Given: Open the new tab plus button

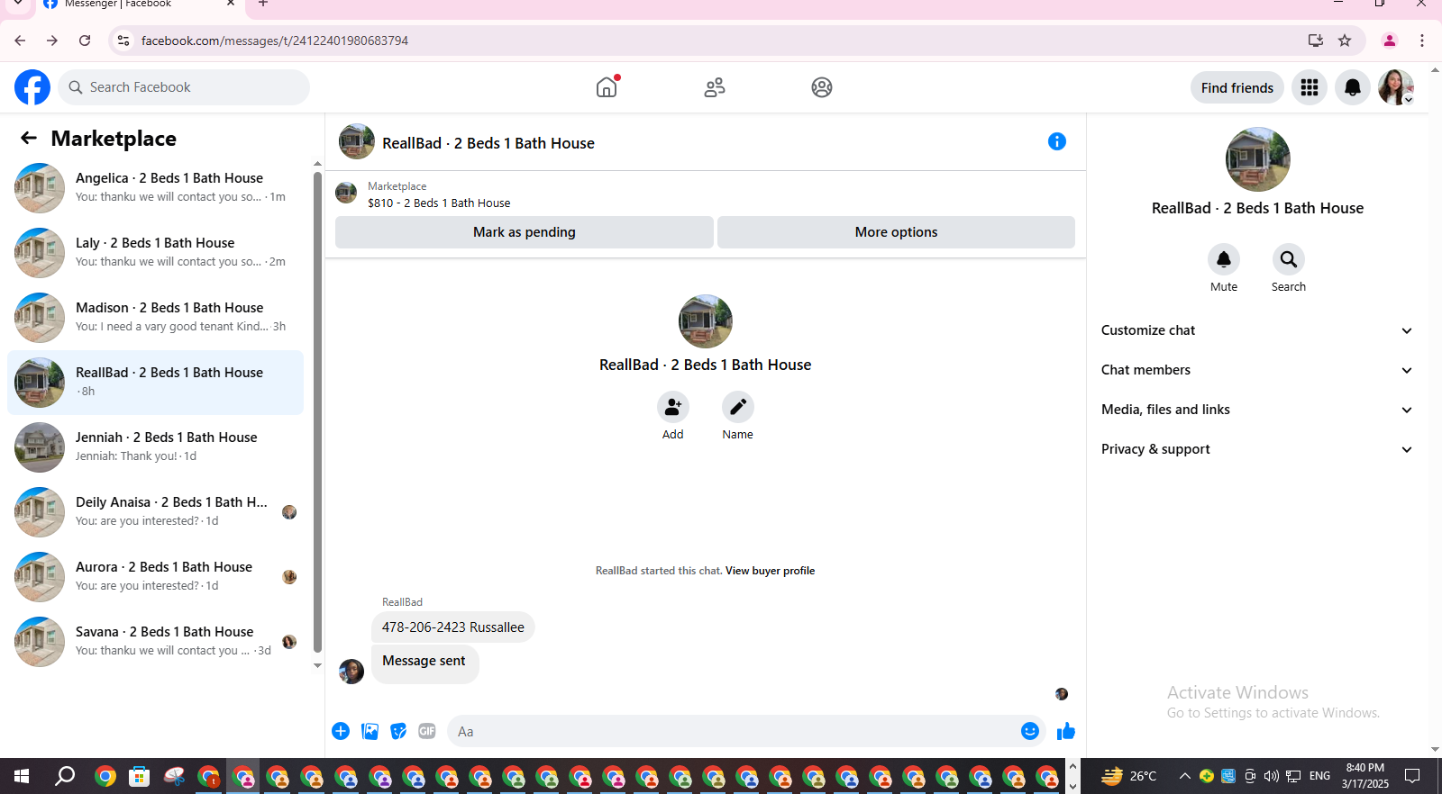Looking at the screenshot, I should (263, 5).
